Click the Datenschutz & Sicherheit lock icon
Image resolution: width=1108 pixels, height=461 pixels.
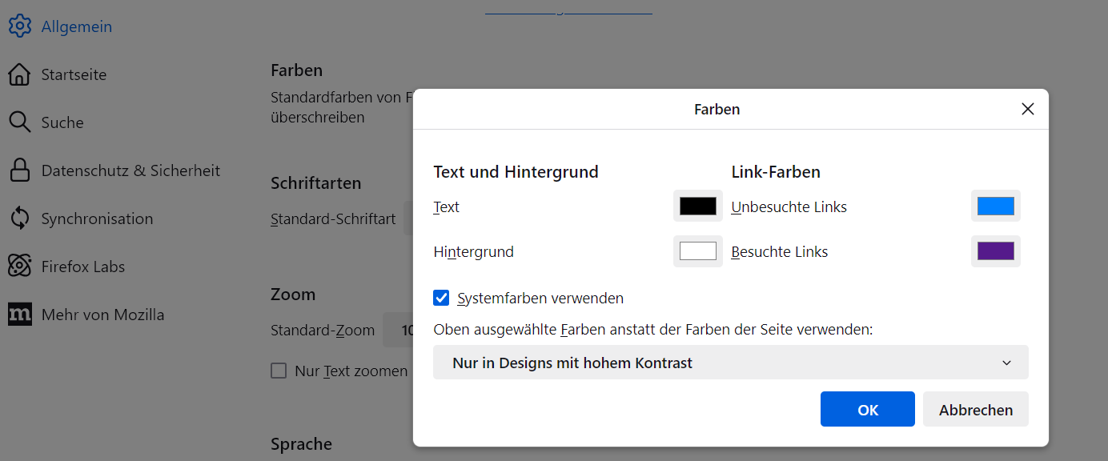pos(19,170)
